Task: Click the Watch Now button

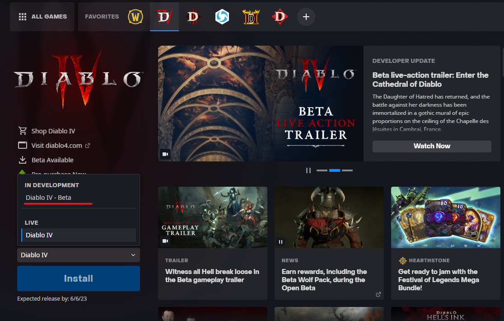Action: pyautogui.click(x=432, y=146)
